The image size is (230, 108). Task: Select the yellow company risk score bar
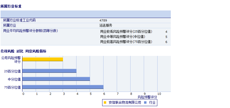(x=43, y=59)
